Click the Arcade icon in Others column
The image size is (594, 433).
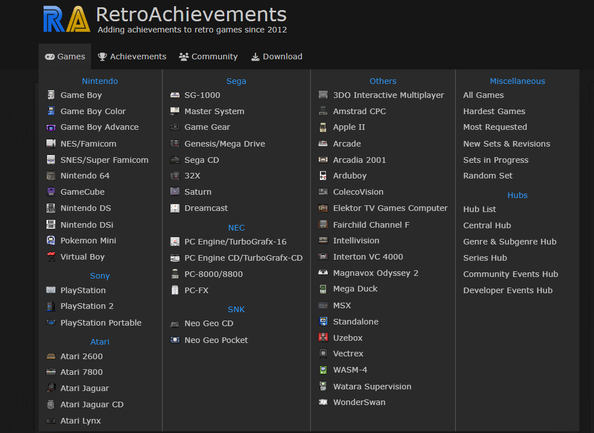[323, 144]
